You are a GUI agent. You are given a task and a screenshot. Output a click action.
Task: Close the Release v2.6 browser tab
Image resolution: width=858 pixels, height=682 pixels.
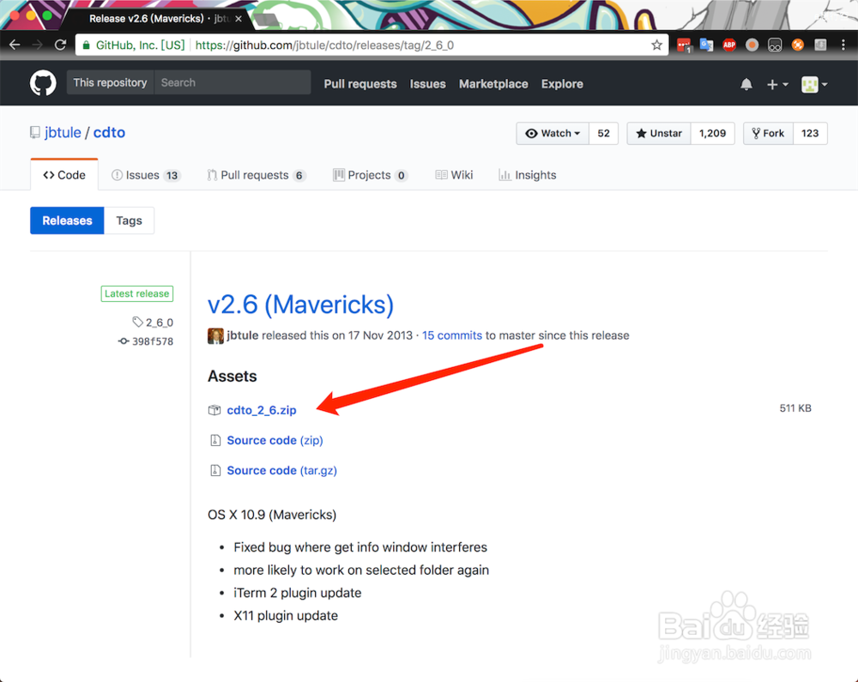239,19
